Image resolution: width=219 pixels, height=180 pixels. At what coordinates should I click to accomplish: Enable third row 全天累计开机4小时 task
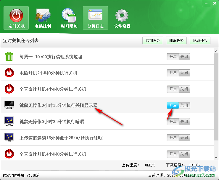pos(173,89)
